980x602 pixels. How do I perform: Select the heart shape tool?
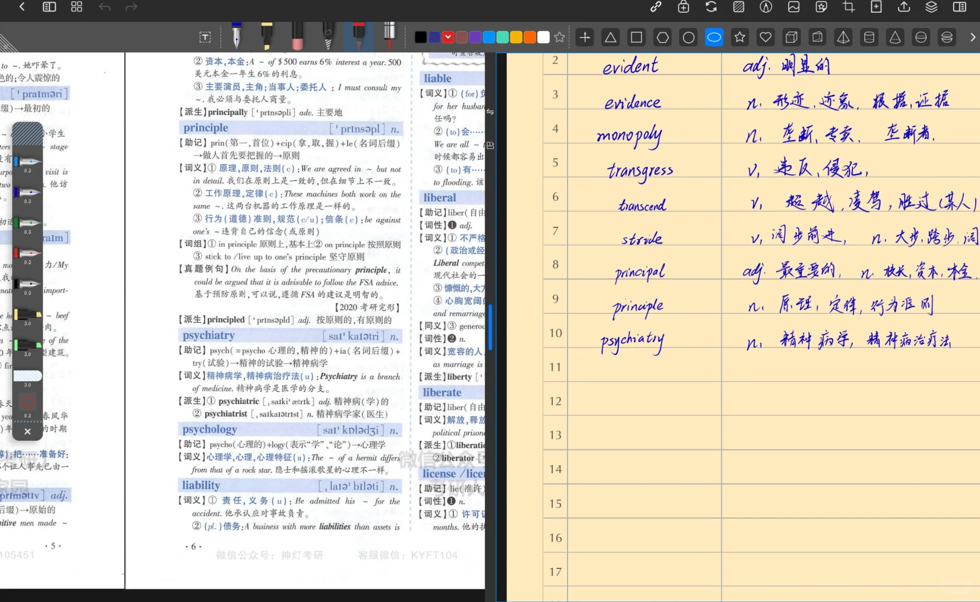coord(765,37)
